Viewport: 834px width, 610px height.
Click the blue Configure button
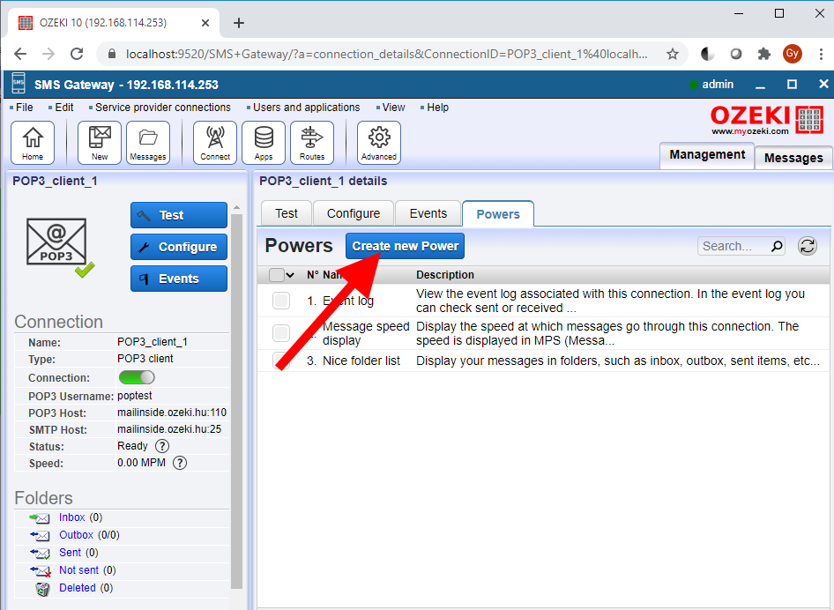[x=179, y=247]
